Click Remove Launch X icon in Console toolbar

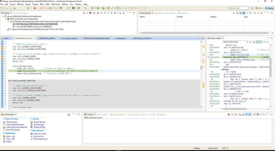[x=232, y=114]
